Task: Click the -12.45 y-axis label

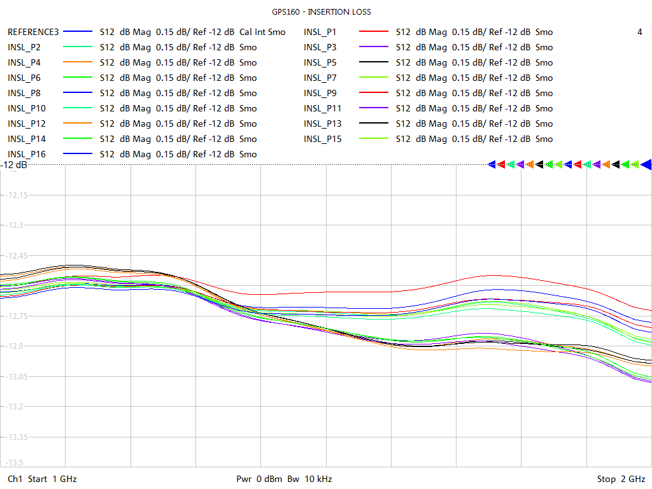Action: [x=17, y=256]
